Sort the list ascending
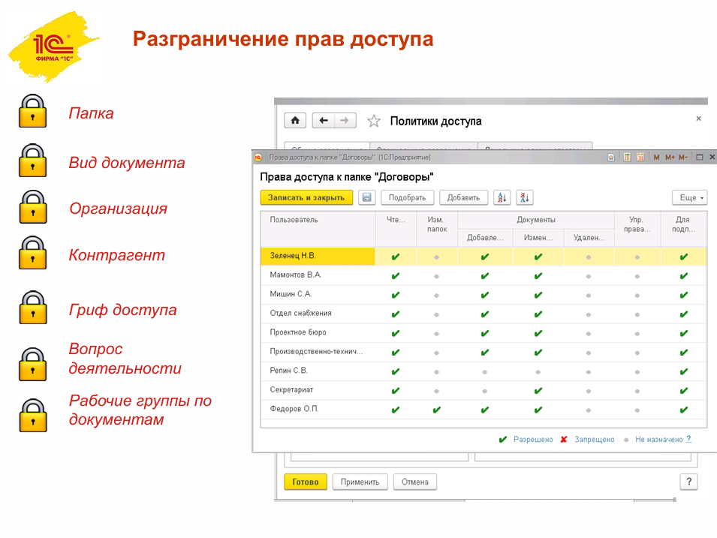The width and height of the screenshot is (717, 538). coord(502,197)
